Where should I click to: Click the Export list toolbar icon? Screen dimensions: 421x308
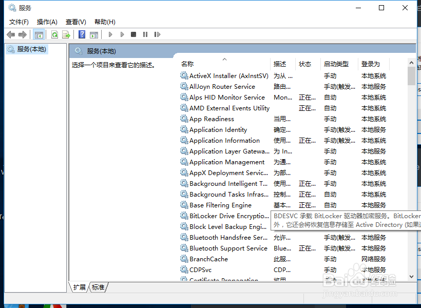pos(66,34)
